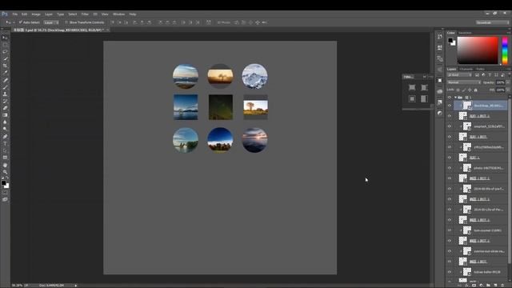Close the open document tab

(x=107, y=30)
